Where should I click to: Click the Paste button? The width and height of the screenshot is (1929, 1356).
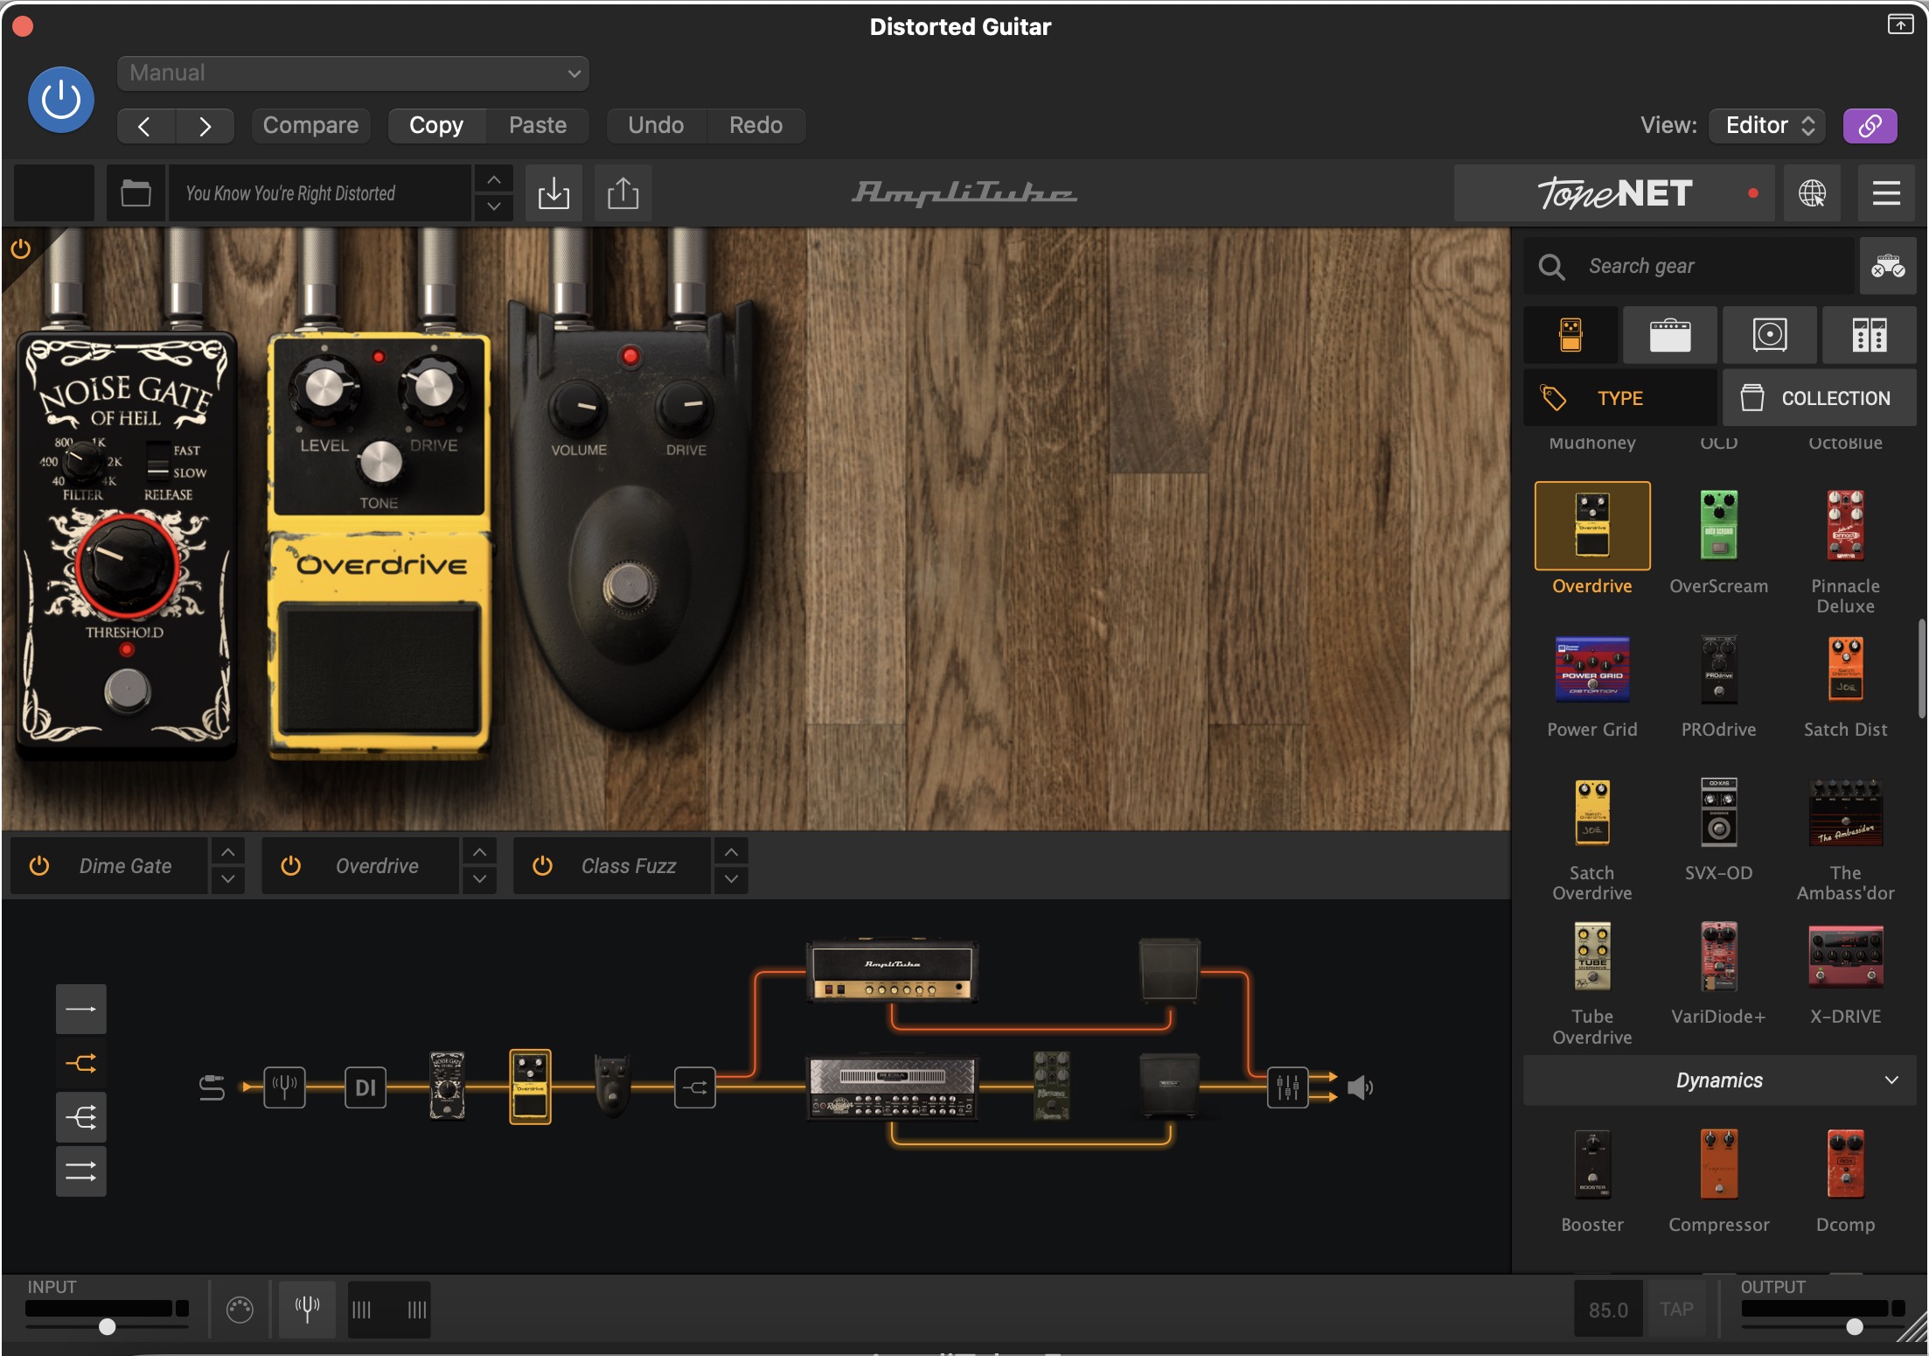click(538, 125)
